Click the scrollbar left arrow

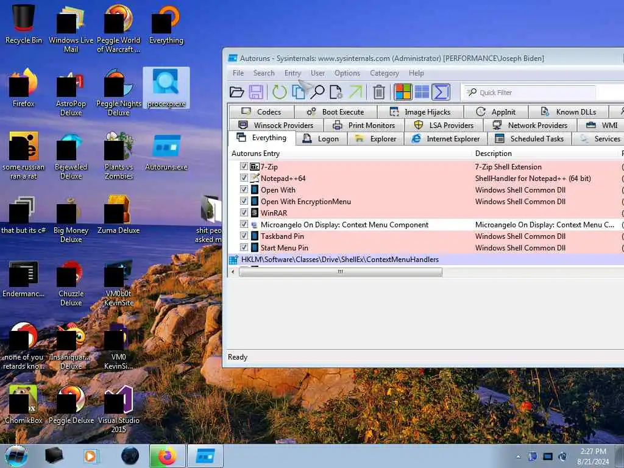click(233, 272)
